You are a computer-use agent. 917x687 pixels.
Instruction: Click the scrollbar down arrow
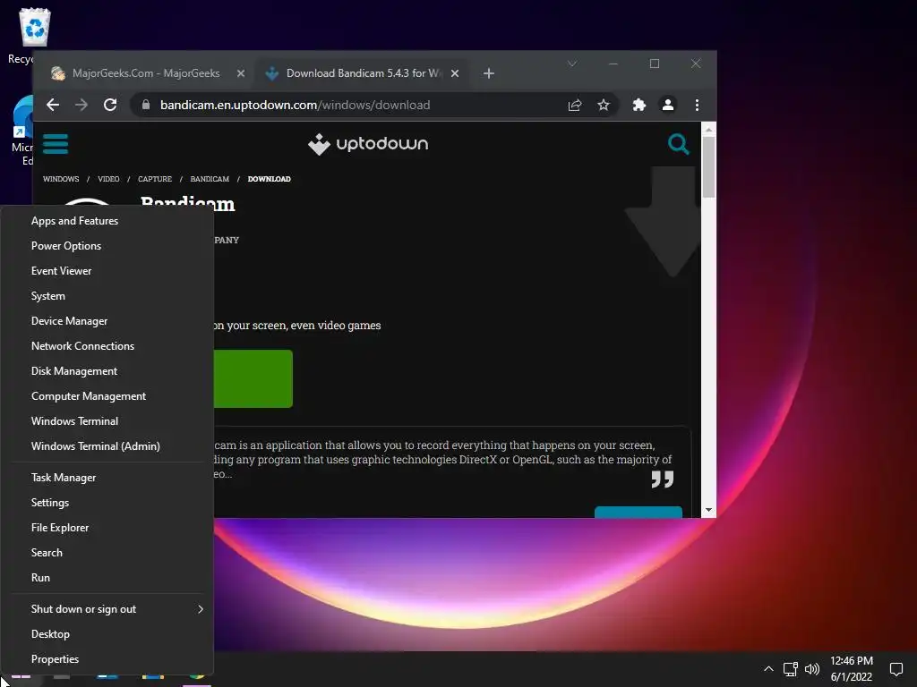coord(709,510)
